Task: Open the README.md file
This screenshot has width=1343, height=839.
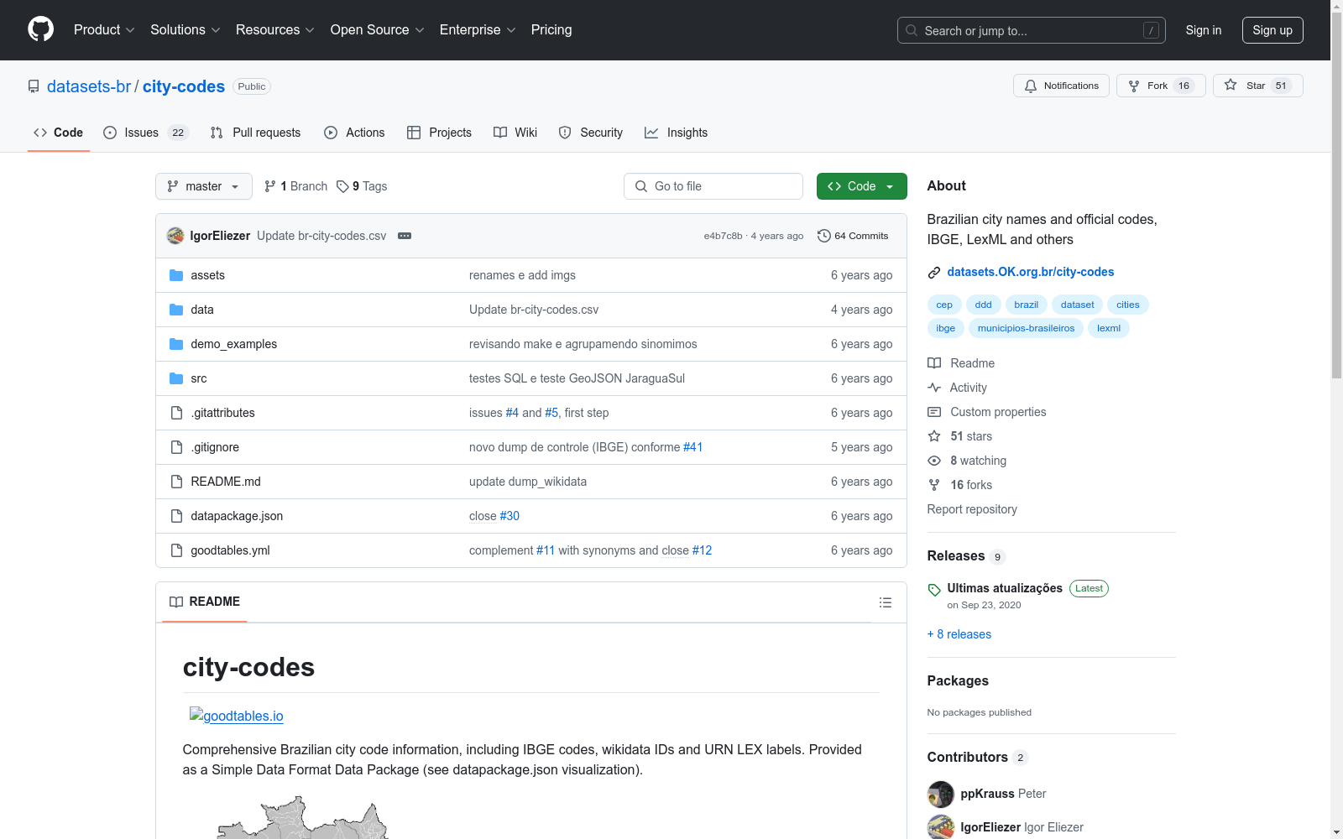Action: click(226, 482)
